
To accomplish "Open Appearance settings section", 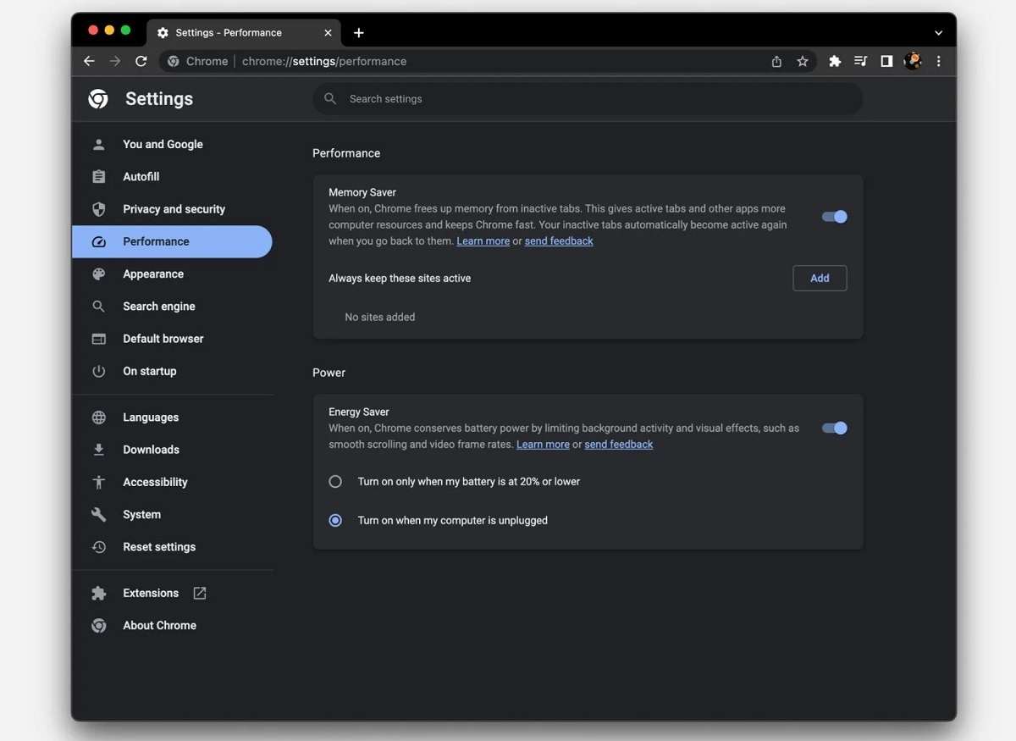I will pyautogui.click(x=153, y=274).
